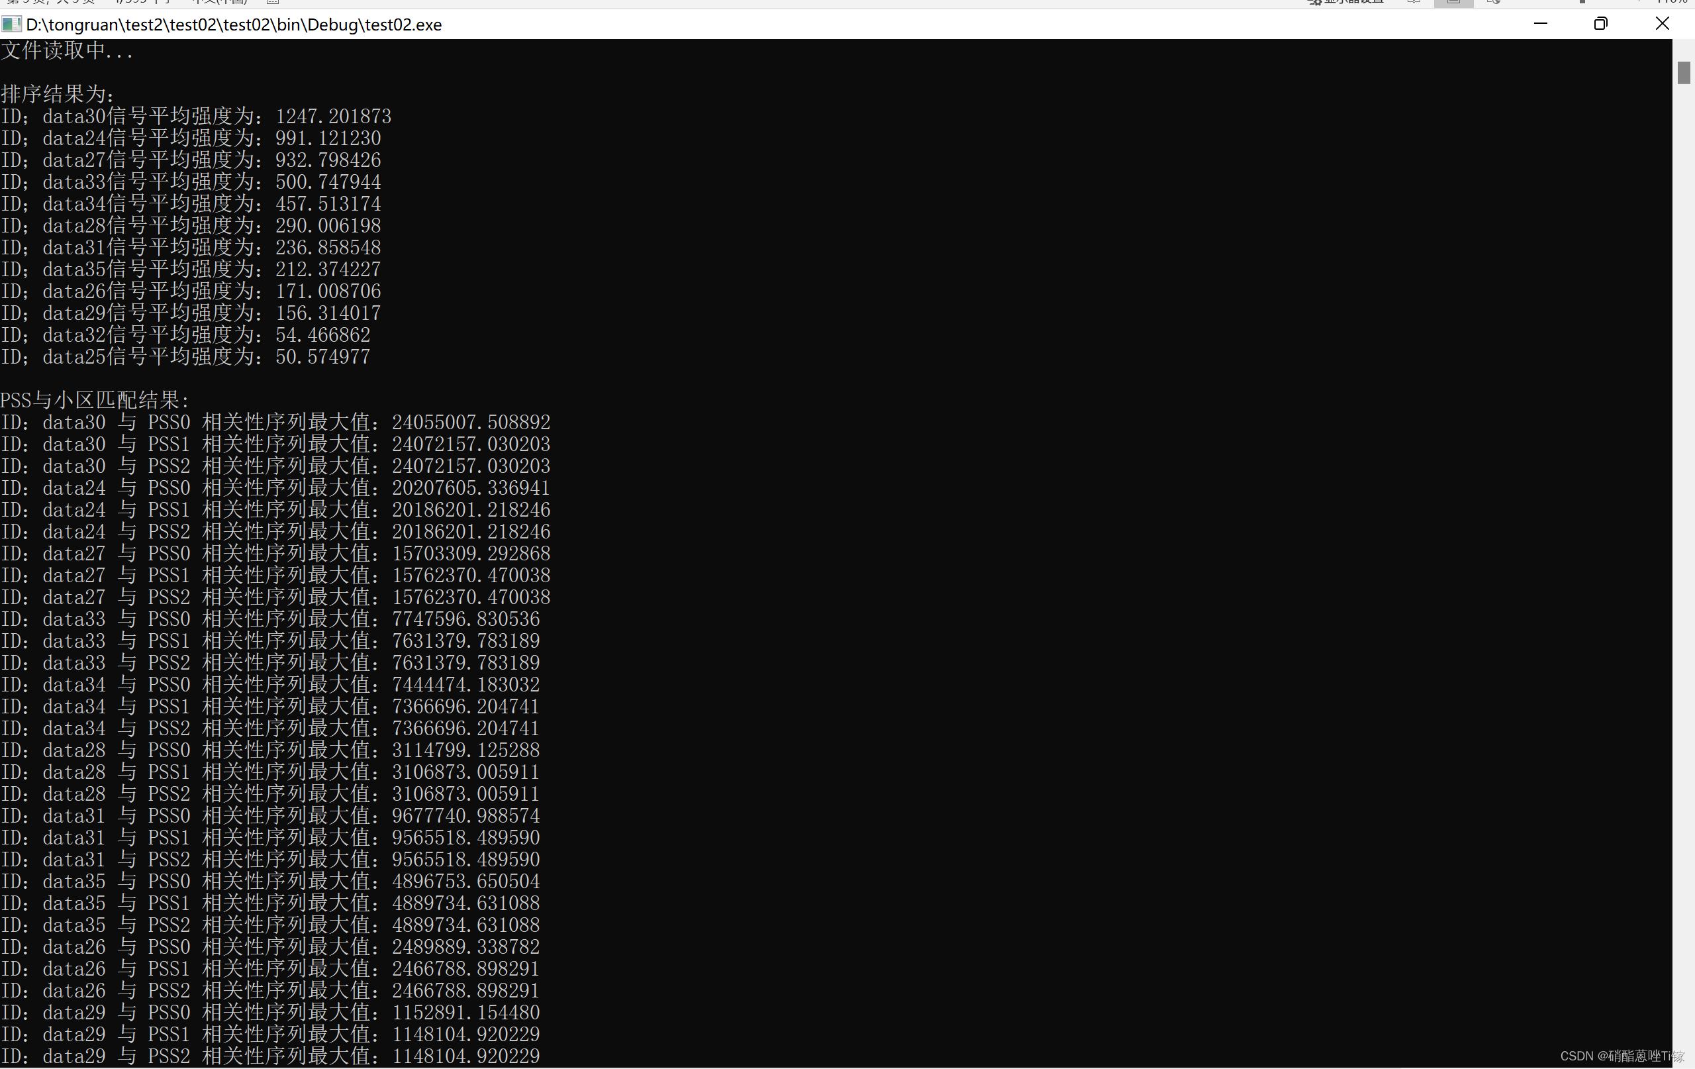Minimize the test02.exe console window
This screenshot has width=1695, height=1069.
(x=1540, y=24)
